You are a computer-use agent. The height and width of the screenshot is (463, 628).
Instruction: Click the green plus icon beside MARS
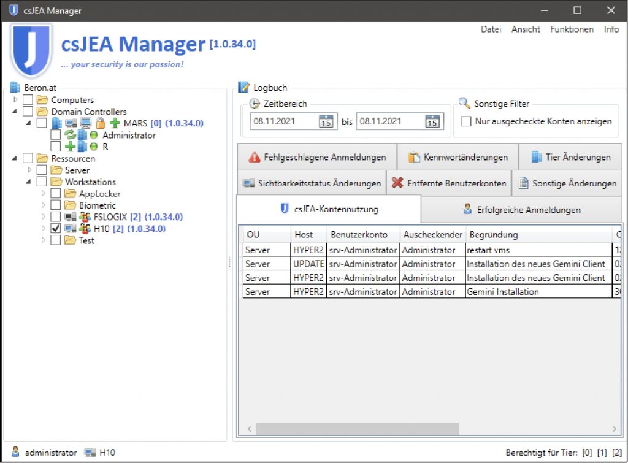pyautogui.click(x=115, y=123)
